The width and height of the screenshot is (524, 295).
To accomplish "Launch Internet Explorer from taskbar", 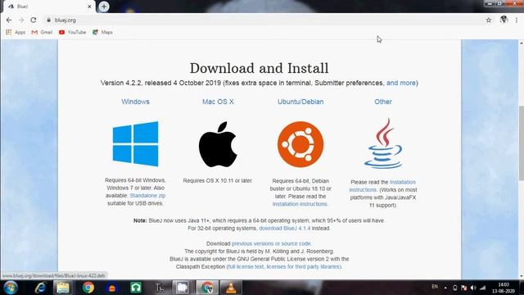I will point(40,288).
